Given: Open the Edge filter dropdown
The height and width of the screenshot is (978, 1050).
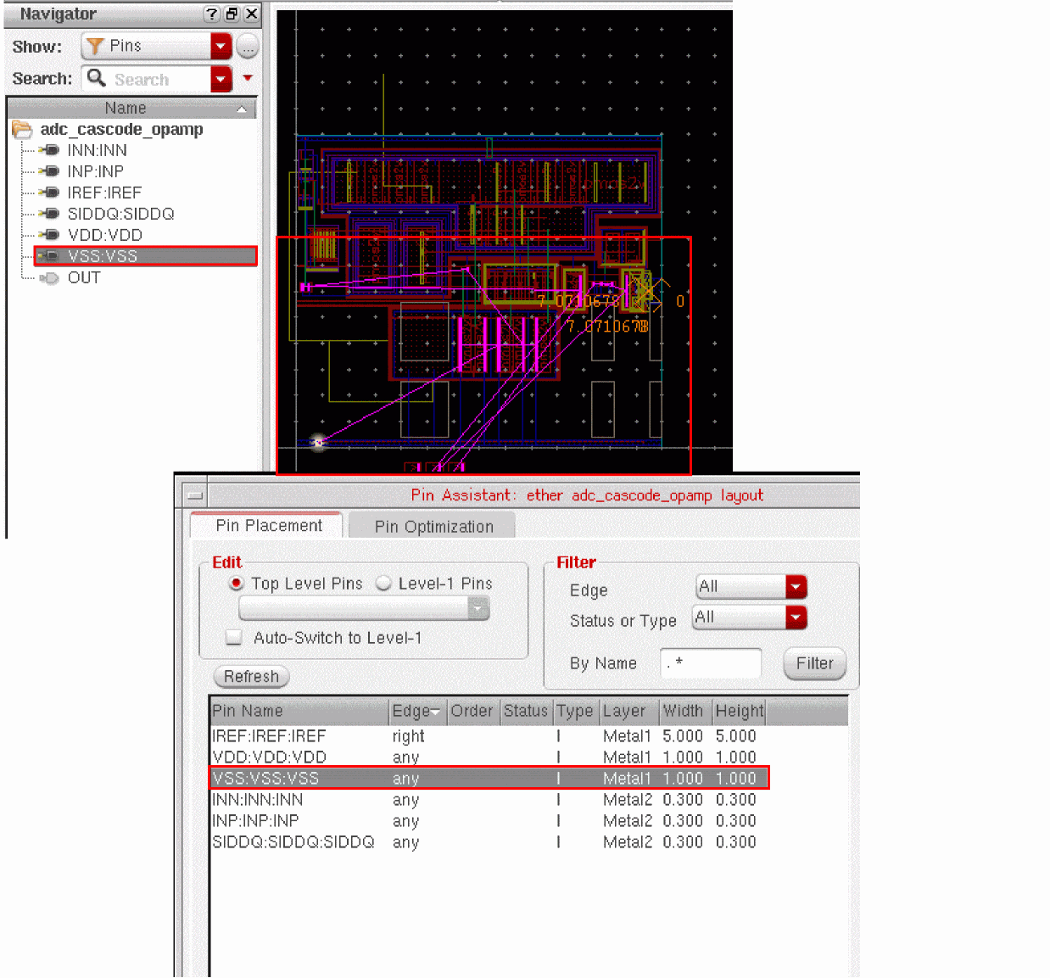Looking at the screenshot, I should pos(796,587).
